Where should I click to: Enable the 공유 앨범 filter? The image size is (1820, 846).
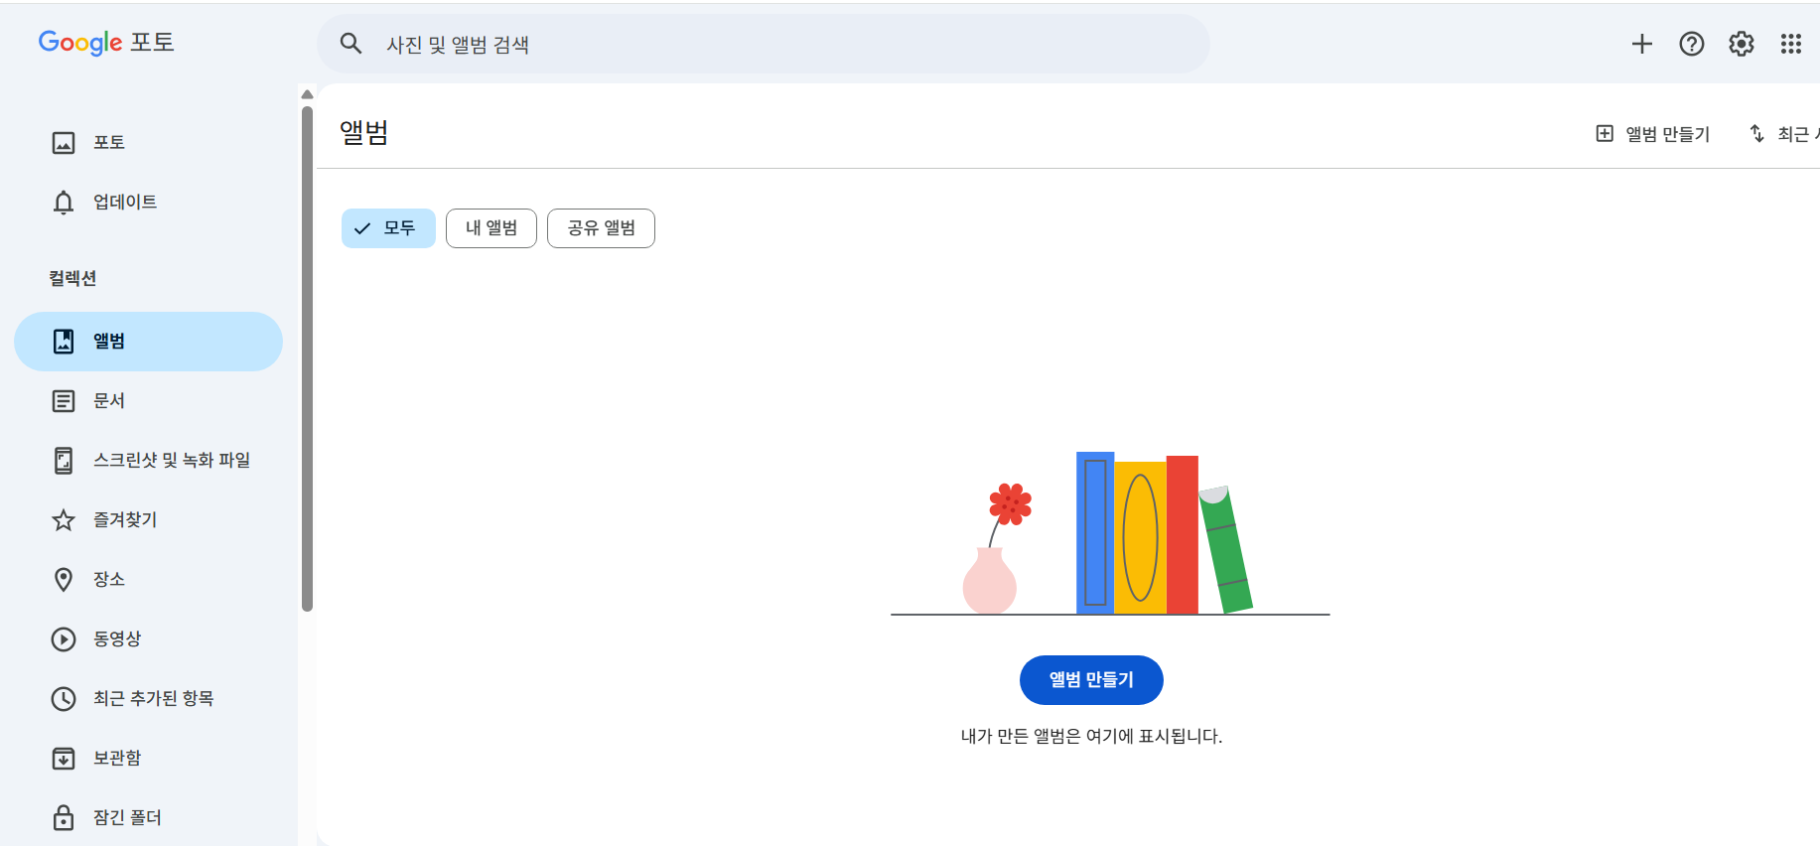point(601,227)
